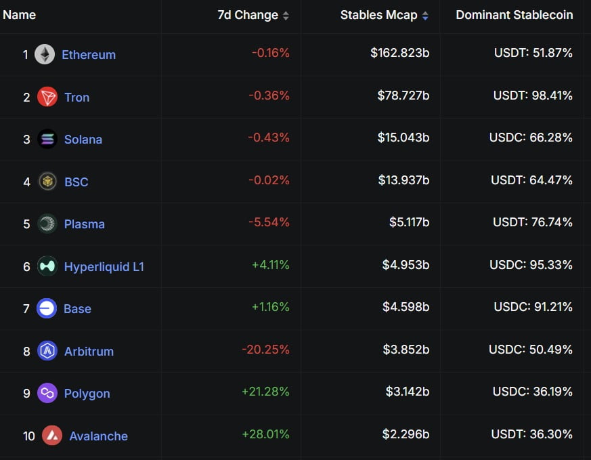Click the Dominant Stablecoin column header
Image resolution: width=591 pixels, height=460 pixels.
pos(514,15)
